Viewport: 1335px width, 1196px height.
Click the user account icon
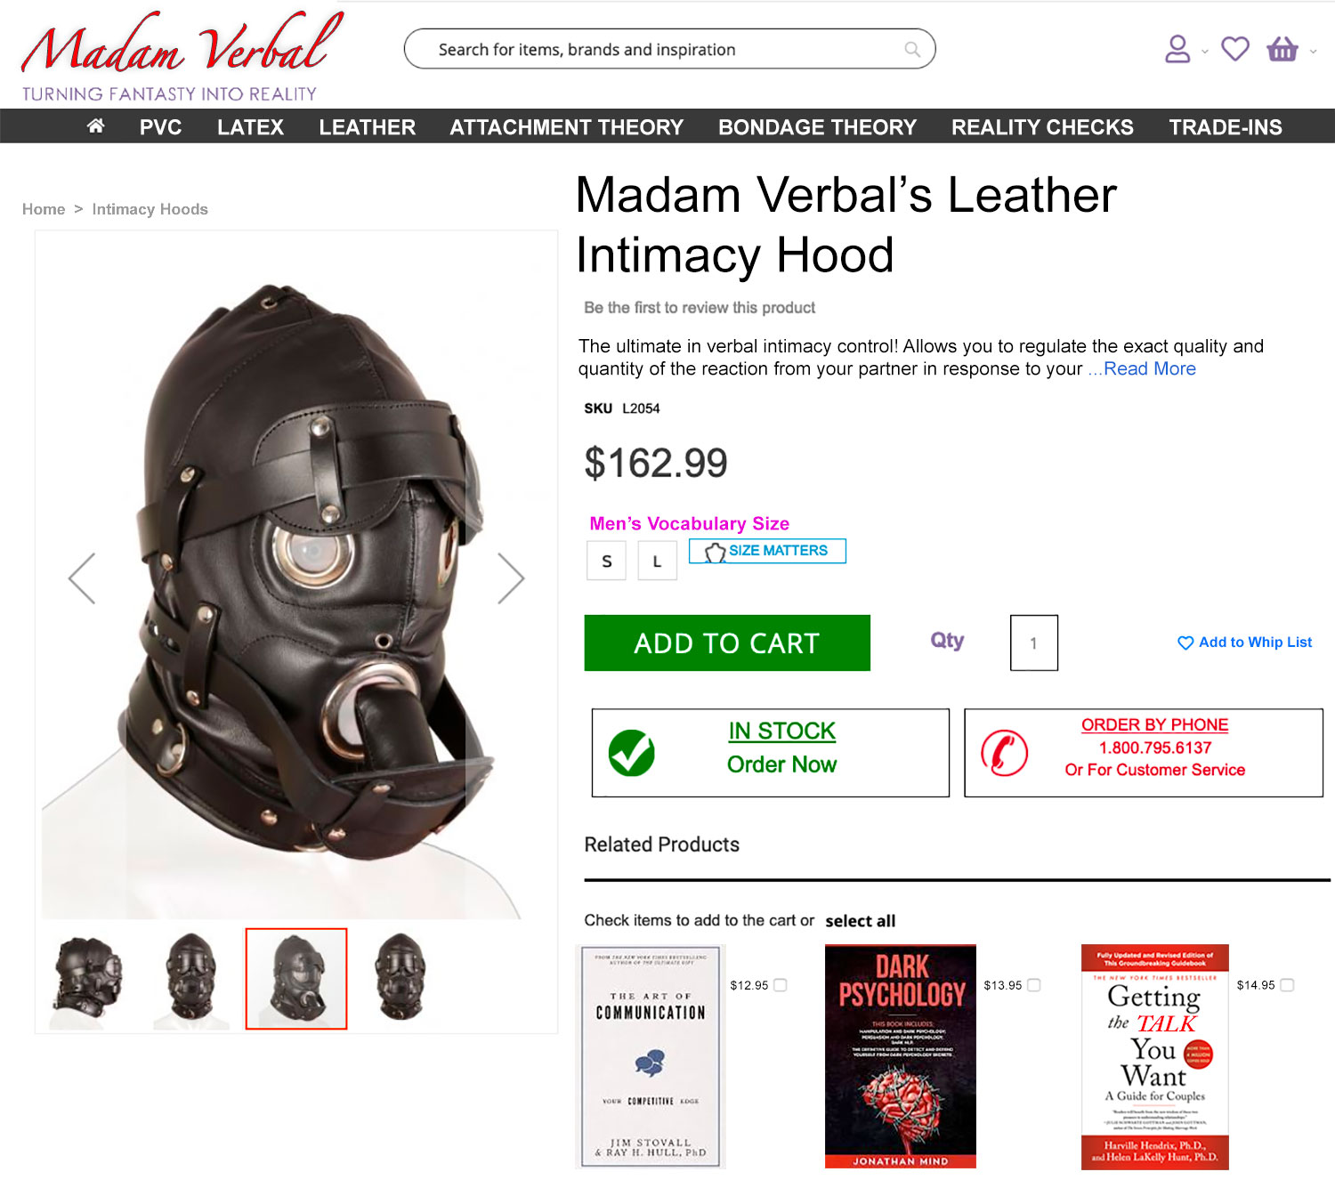(1177, 49)
